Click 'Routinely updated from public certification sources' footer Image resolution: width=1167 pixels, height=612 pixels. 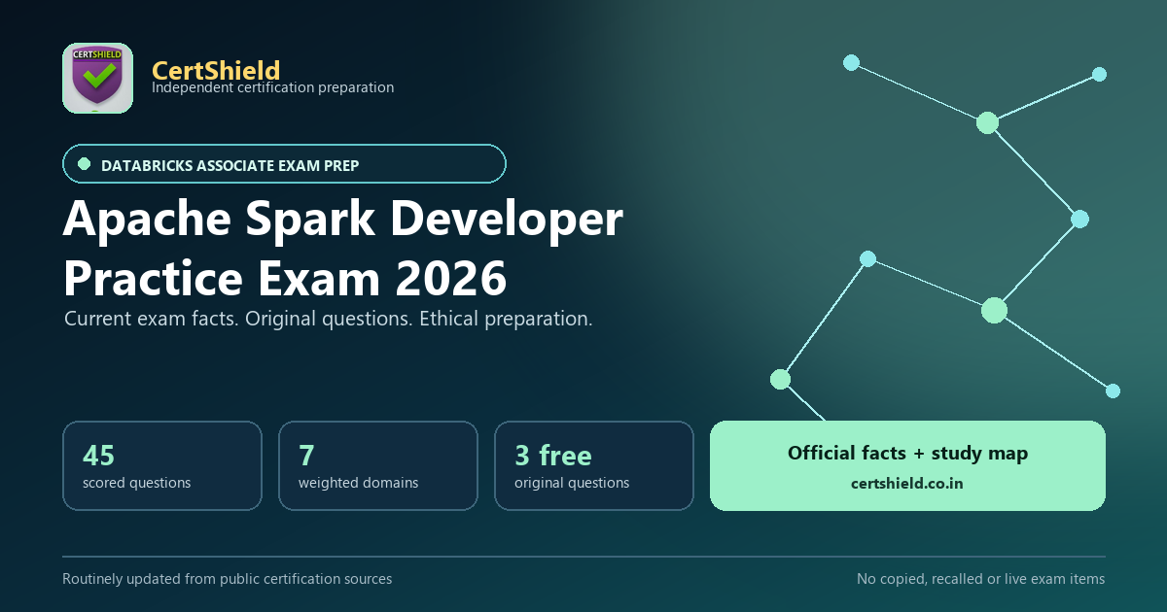click(228, 579)
